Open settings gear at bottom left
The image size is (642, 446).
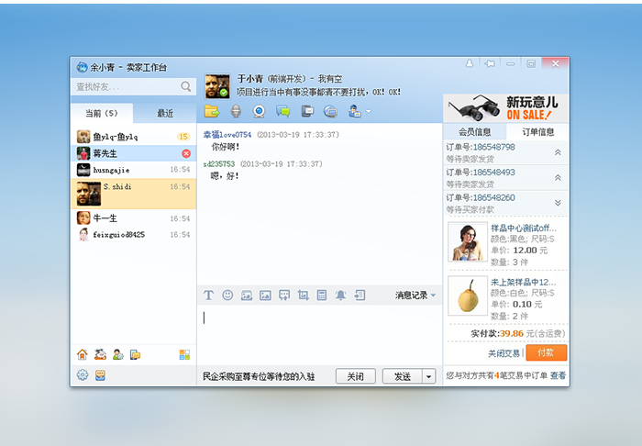coord(83,375)
